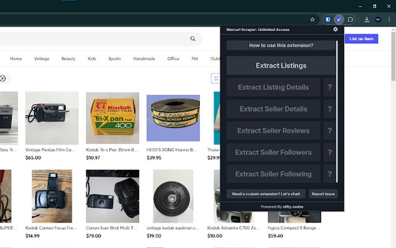Open the Vintage category tab
This screenshot has width=396, height=248.
[x=41, y=58]
